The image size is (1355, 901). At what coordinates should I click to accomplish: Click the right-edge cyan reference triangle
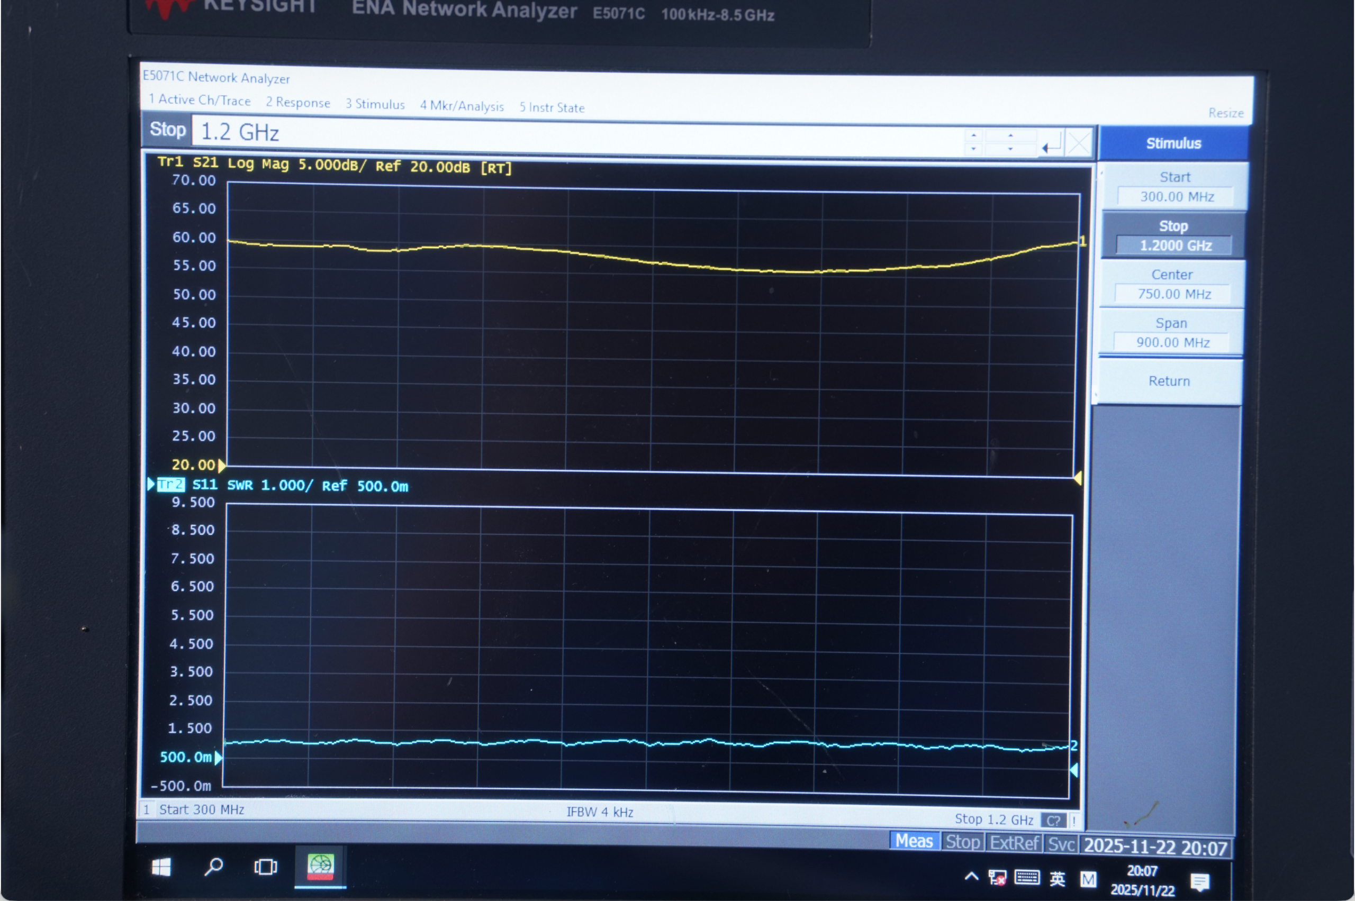(1073, 770)
